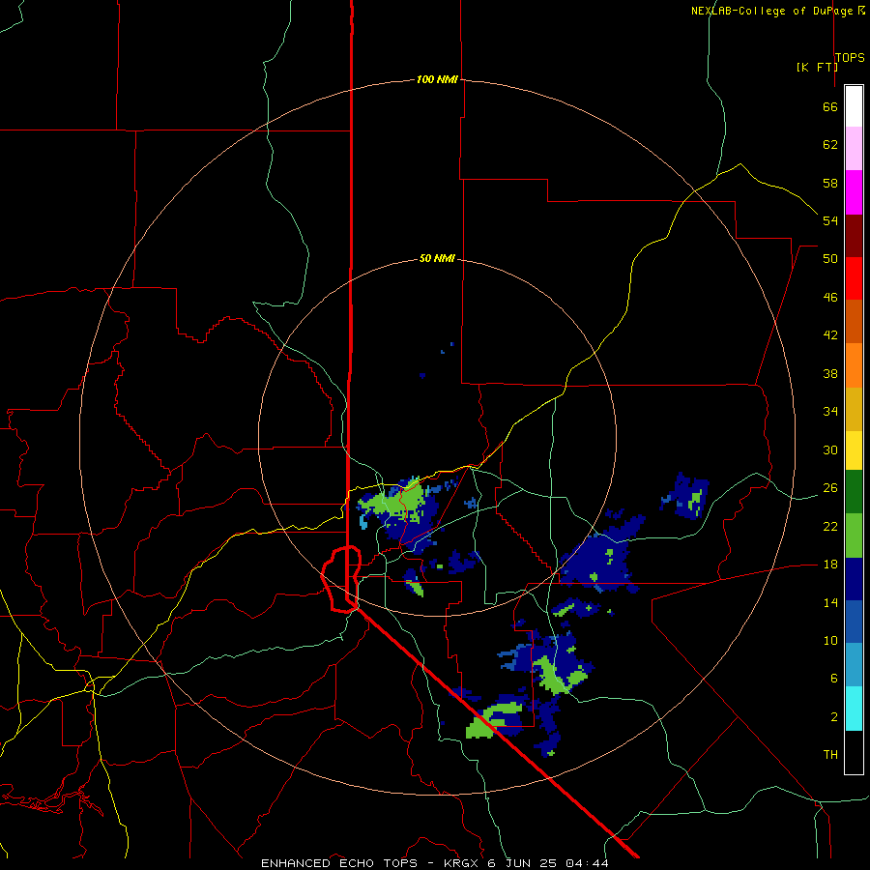Pick the dark orange legend swatch
The height and width of the screenshot is (870, 870).
[x=854, y=321]
